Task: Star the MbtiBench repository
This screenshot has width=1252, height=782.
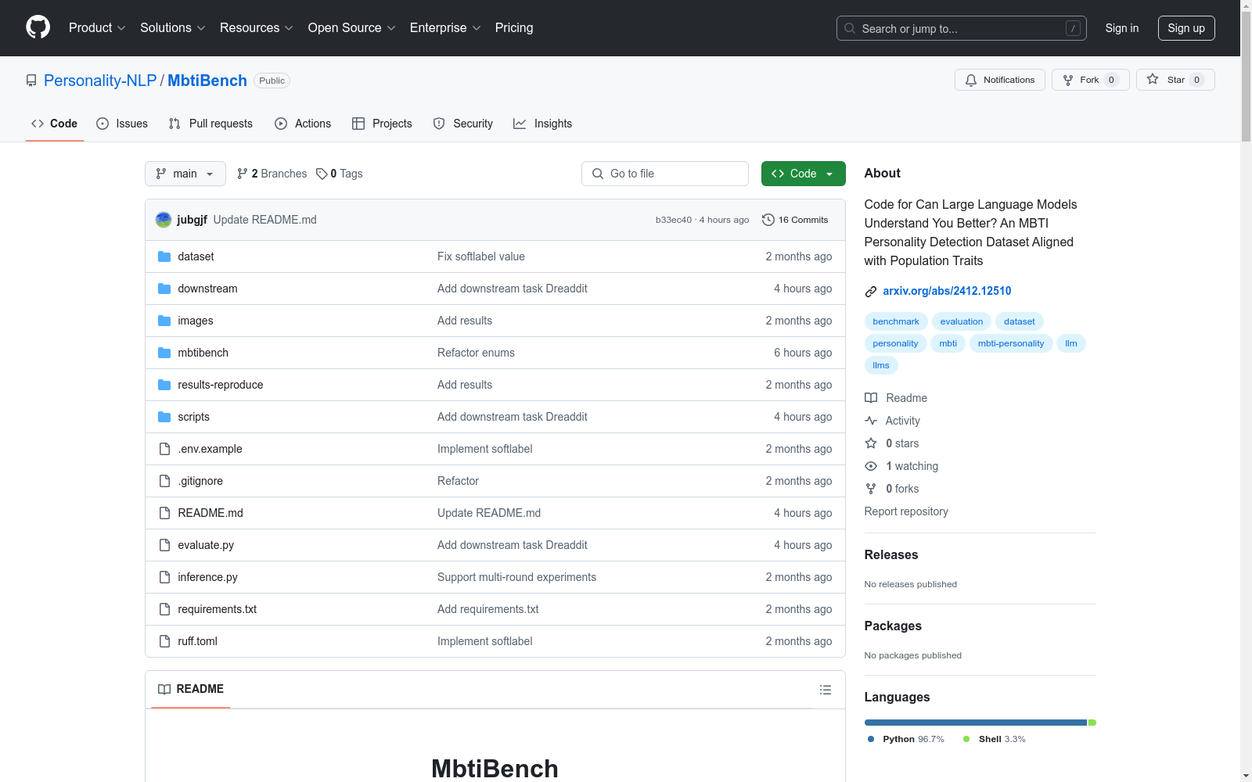Action: click(x=1175, y=80)
